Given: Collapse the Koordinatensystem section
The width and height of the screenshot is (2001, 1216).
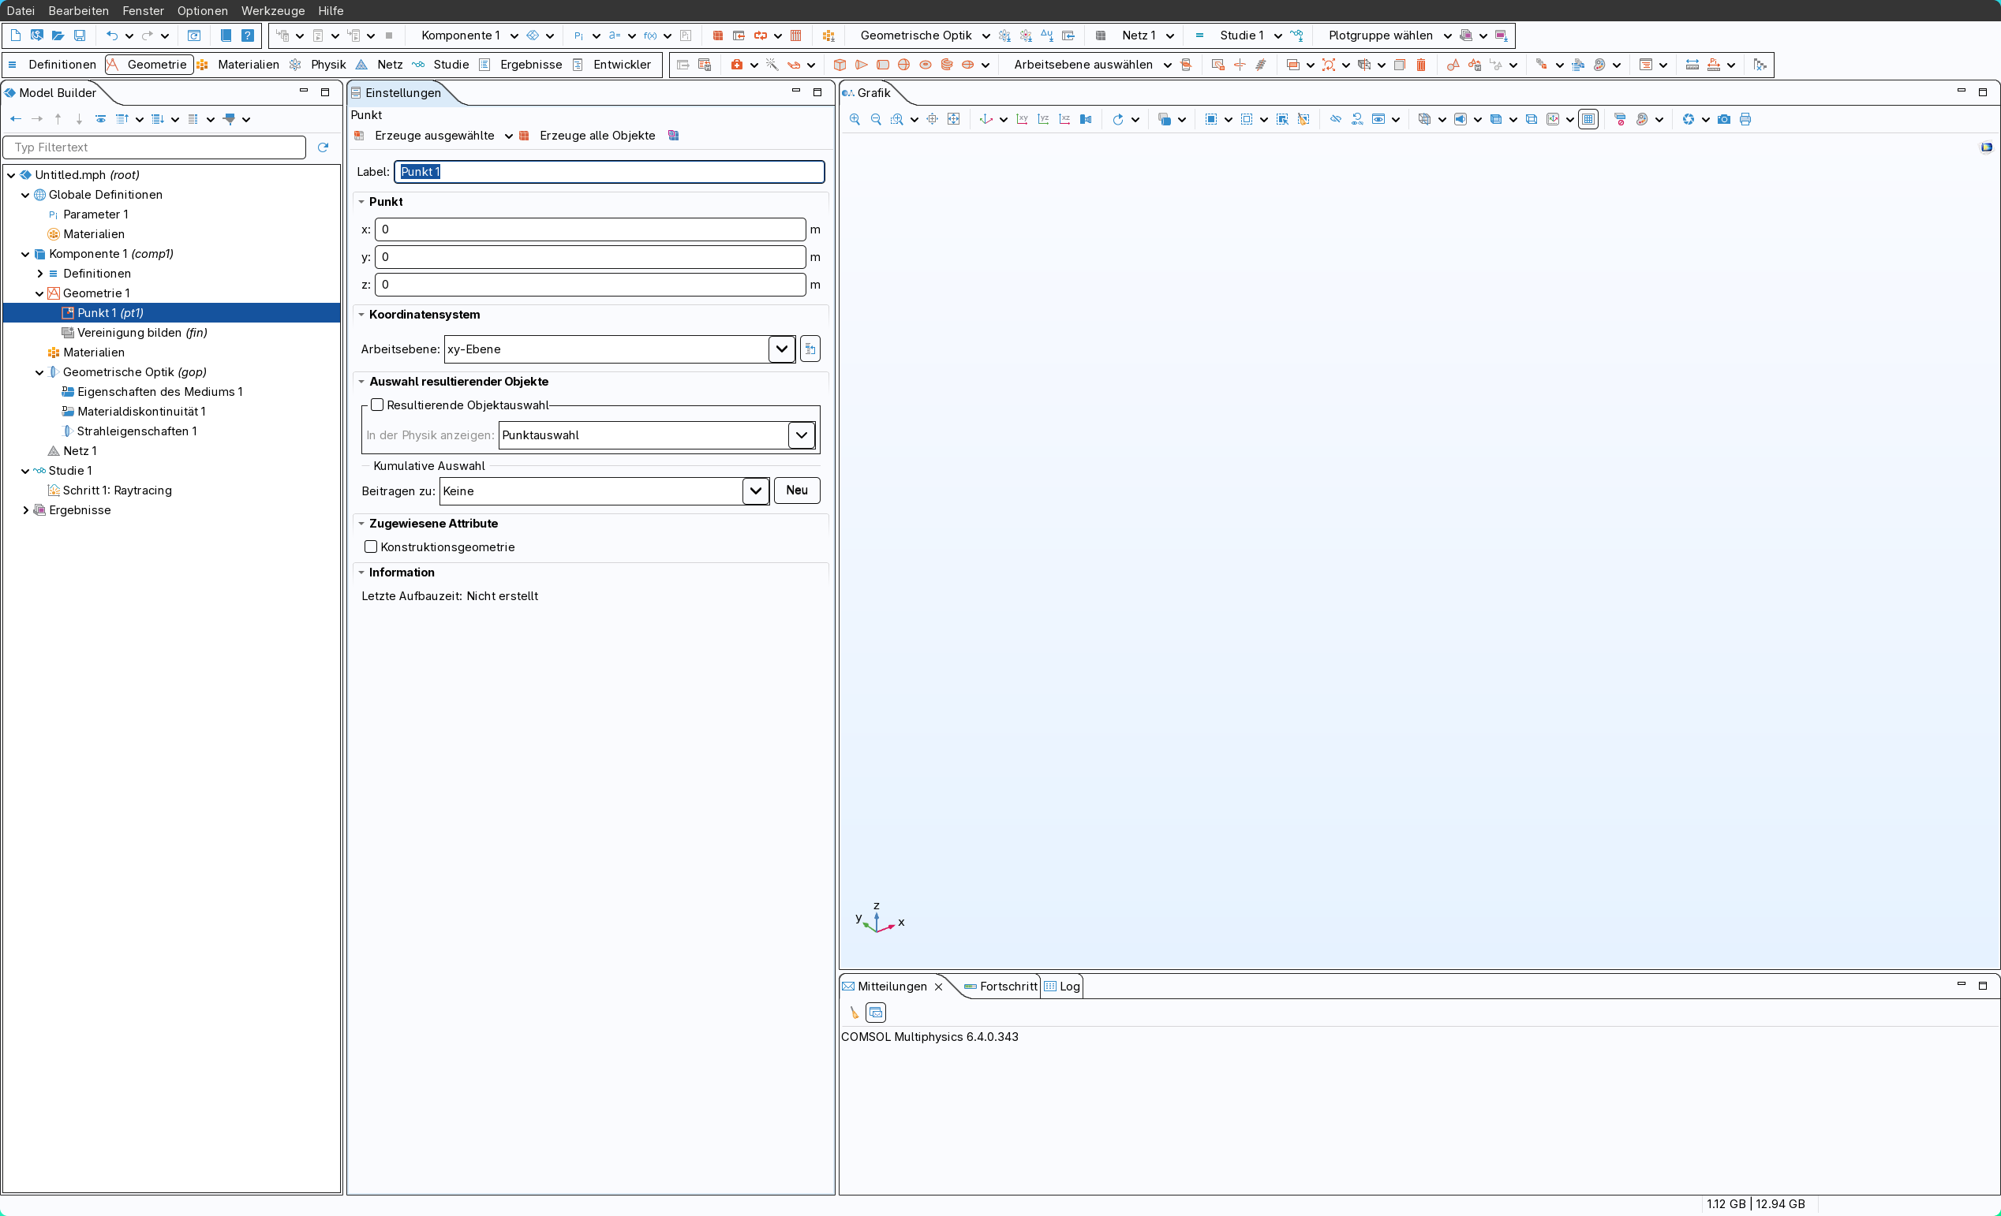Looking at the screenshot, I should click(x=361, y=315).
